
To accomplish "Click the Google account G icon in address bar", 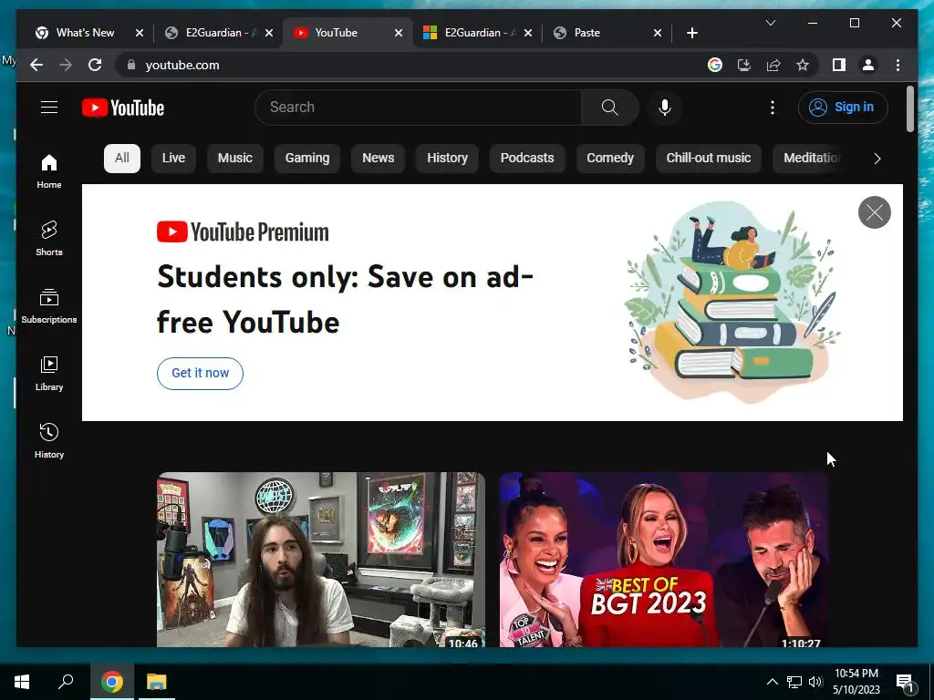I will 715,65.
